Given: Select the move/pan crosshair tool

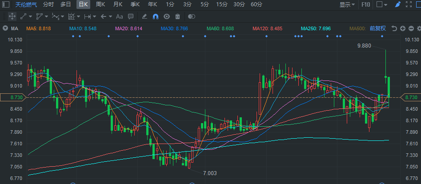Looking at the screenshot, I should 12,16.
